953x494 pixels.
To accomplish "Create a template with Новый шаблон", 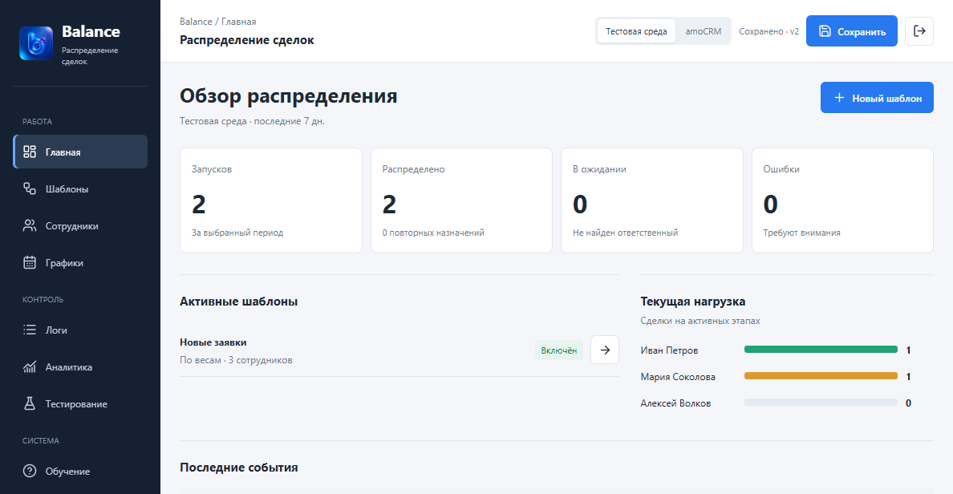I will tap(877, 98).
